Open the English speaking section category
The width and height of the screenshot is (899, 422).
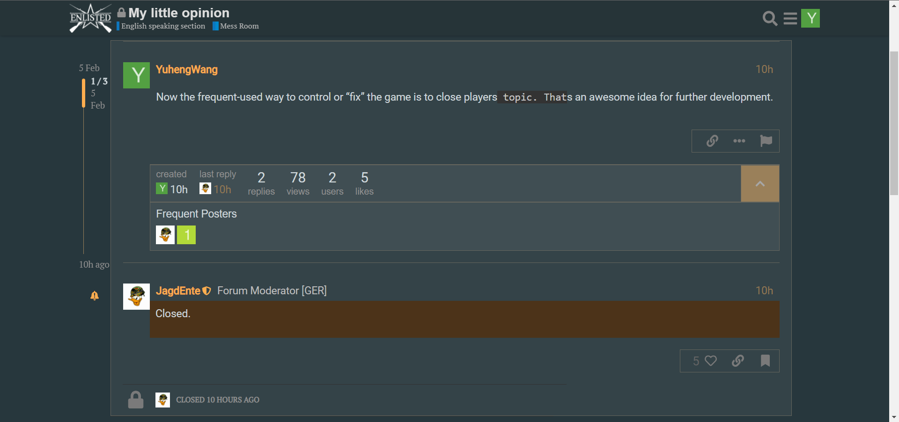point(161,26)
